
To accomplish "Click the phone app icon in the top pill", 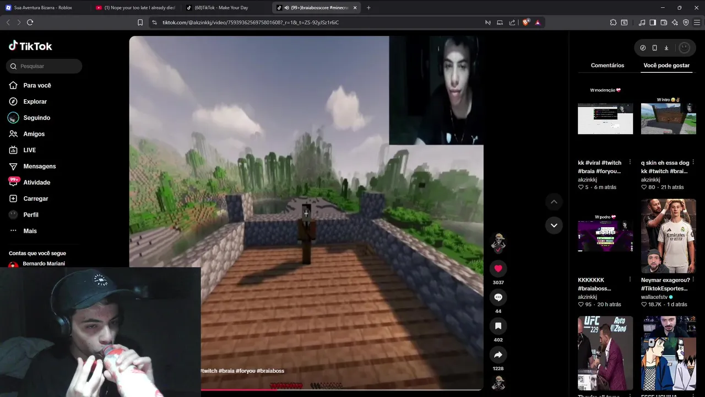I will 654,48.
